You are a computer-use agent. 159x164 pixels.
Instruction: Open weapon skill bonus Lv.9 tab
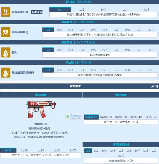click(154, 151)
